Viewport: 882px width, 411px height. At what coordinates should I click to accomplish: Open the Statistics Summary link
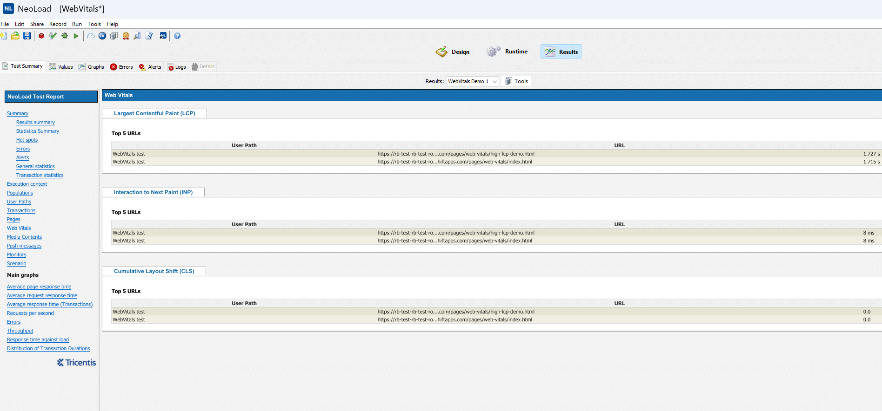(38, 131)
